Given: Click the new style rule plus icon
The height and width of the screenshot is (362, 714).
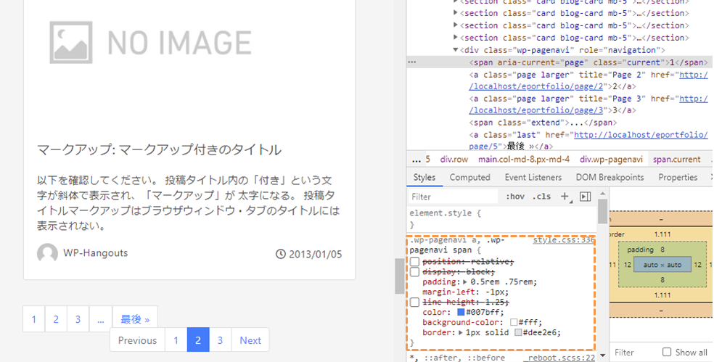Looking at the screenshot, I should tap(565, 197).
